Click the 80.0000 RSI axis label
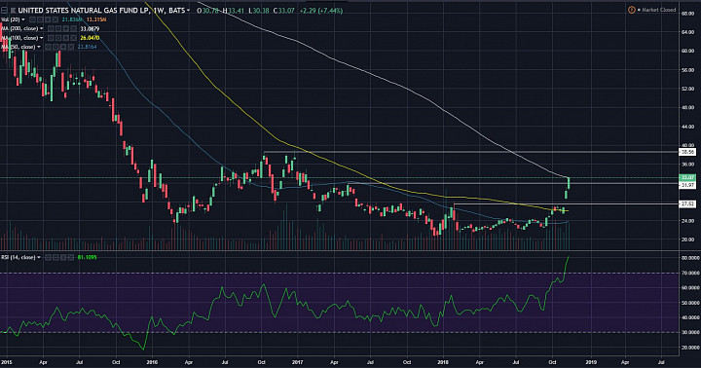Screen dimensions: 701x368 [690, 258]
